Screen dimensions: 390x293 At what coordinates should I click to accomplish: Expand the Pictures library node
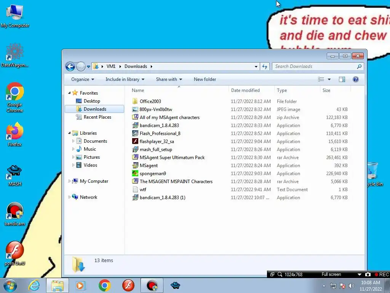(x=73, y=157)
